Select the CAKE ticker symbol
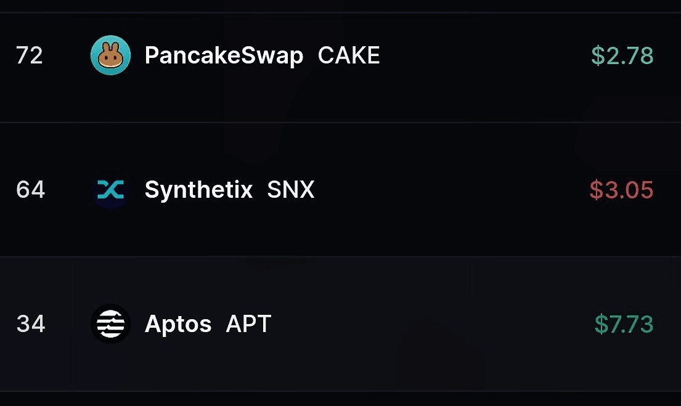 pos(349,55)
